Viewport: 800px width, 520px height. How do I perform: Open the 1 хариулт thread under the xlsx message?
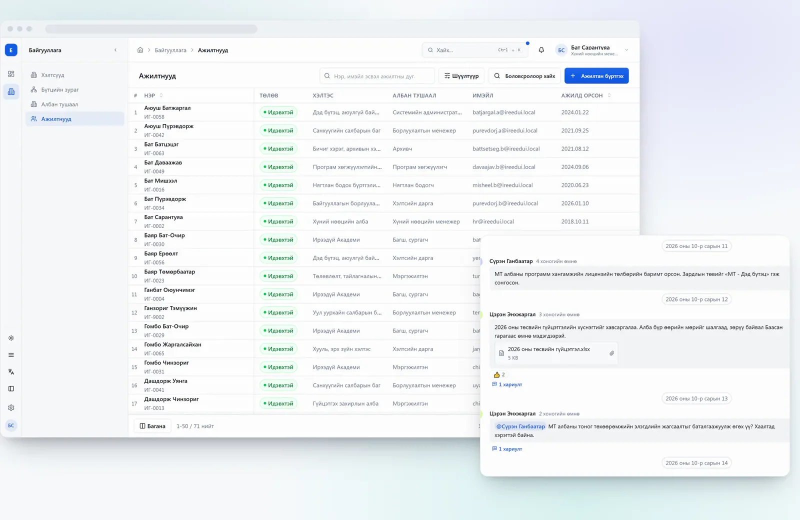click(507, 384)
